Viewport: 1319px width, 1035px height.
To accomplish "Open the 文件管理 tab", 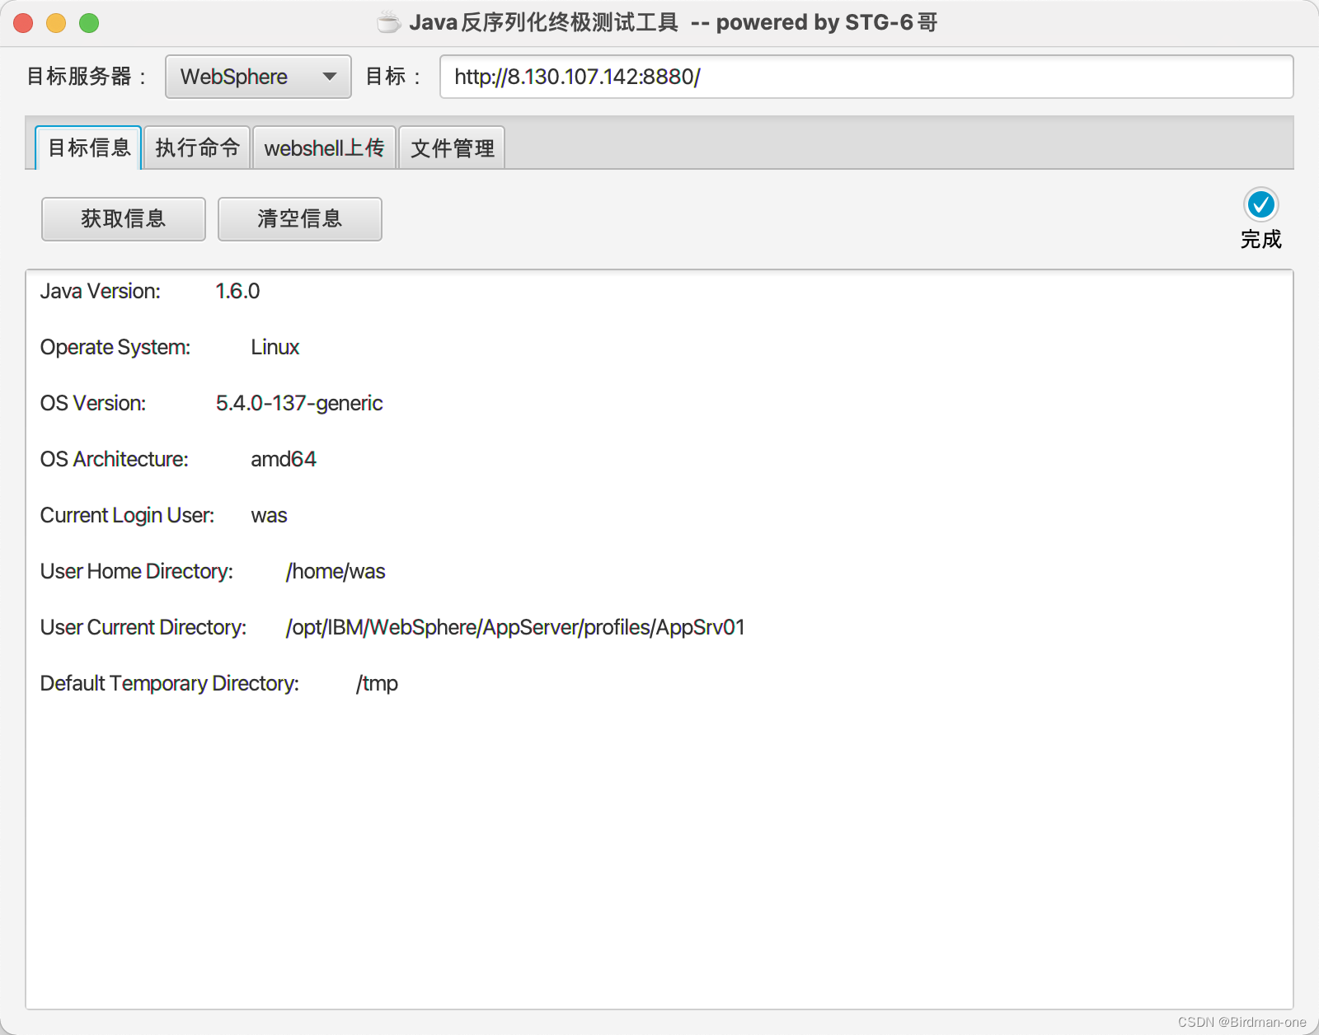I will tap(452, 148).
